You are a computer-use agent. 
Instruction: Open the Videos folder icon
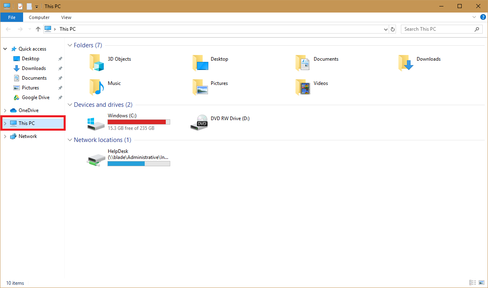point(303,87)
